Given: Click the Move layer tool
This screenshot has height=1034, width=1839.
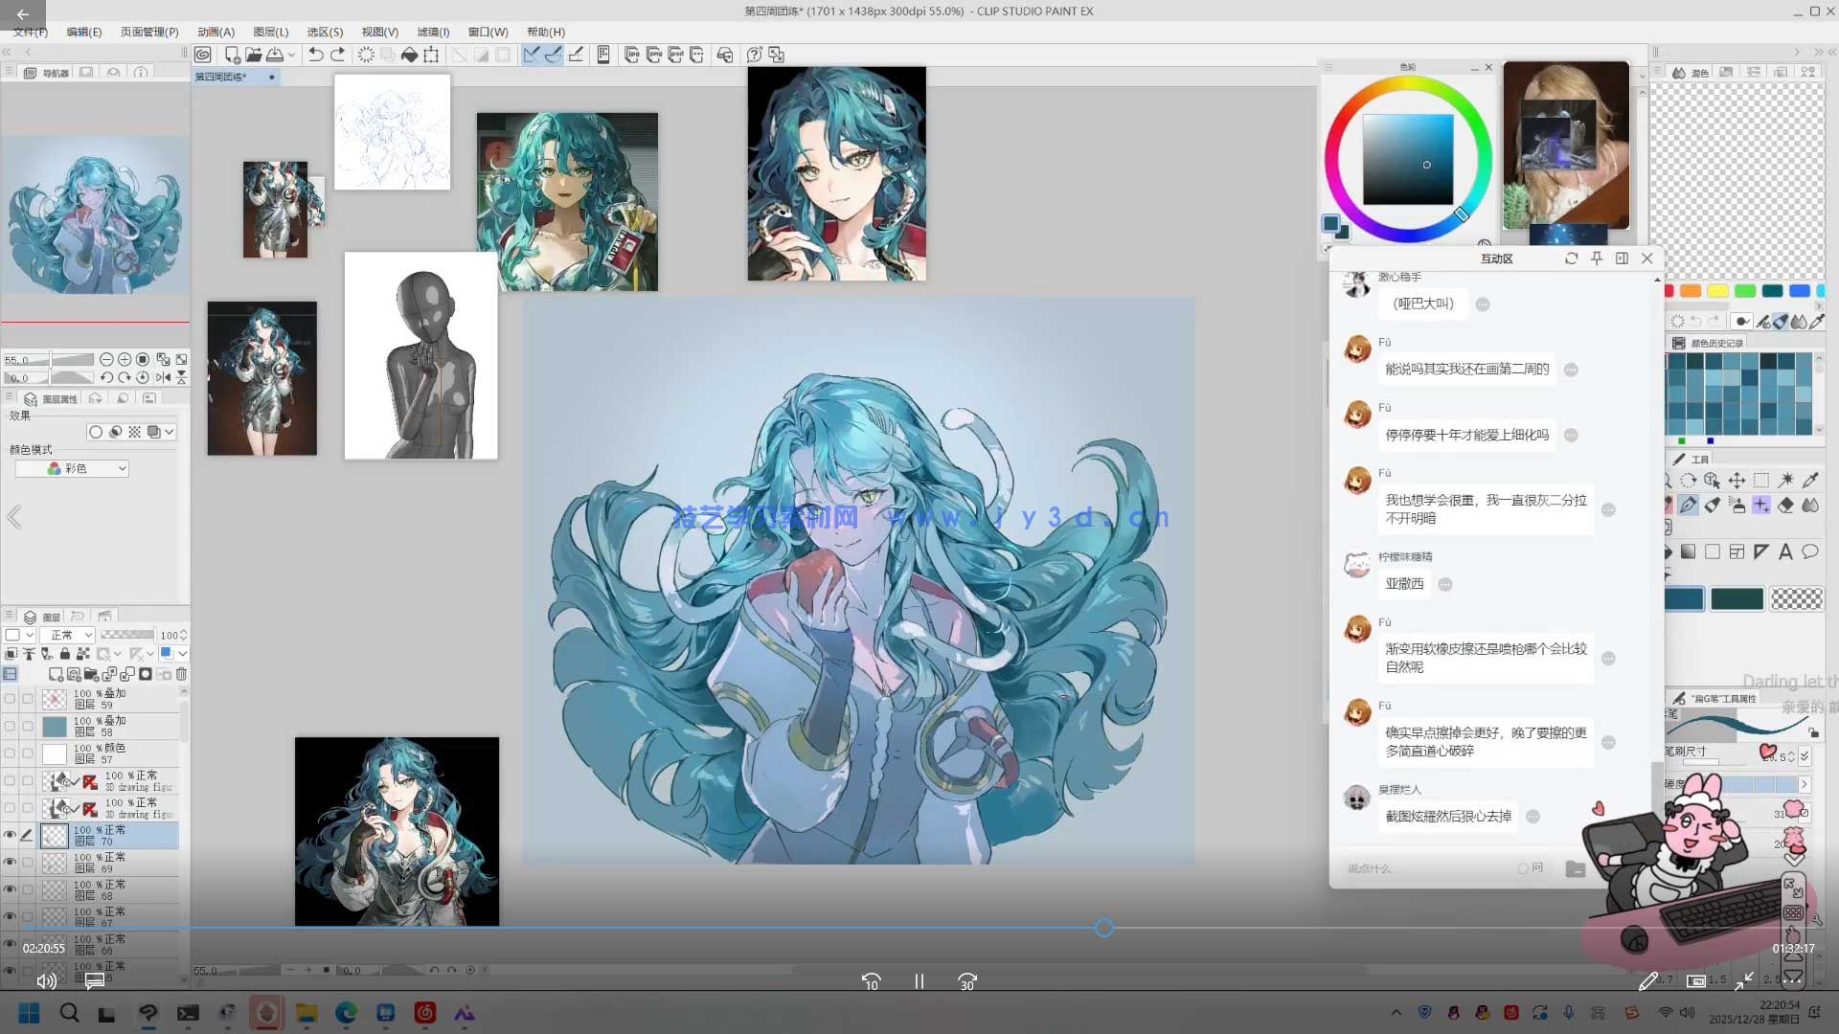Looking at the screenshot, I should point(1737,480).
